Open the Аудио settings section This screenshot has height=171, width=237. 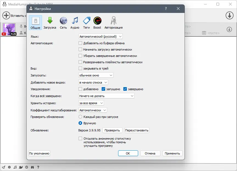click(75, 22)
